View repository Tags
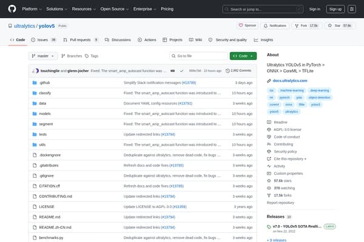 (92, 56)
